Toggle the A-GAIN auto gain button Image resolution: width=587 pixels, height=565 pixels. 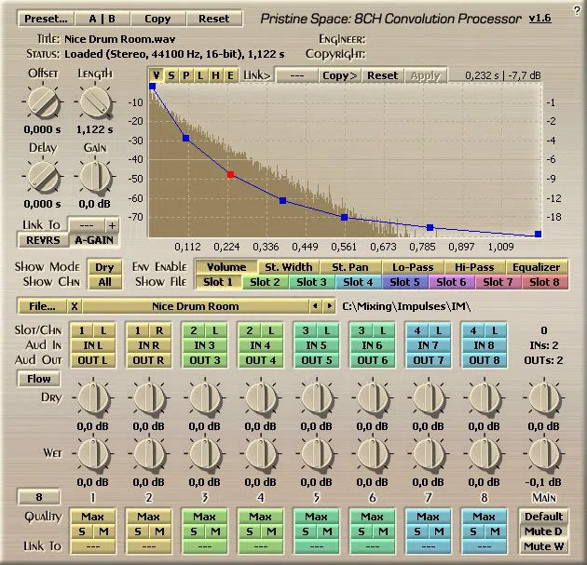[x=94, y=239]
